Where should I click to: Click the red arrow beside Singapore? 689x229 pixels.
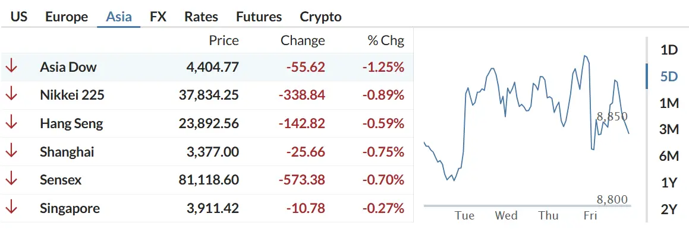[11, 208]
